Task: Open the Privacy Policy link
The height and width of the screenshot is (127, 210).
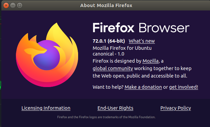Action: pos(176,108)
